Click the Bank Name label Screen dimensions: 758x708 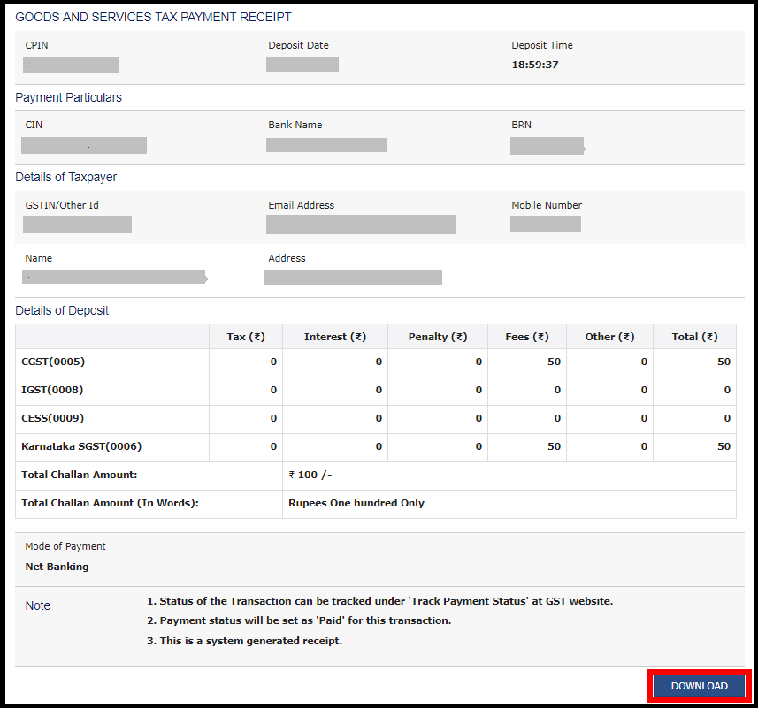[x=295, y=125]
